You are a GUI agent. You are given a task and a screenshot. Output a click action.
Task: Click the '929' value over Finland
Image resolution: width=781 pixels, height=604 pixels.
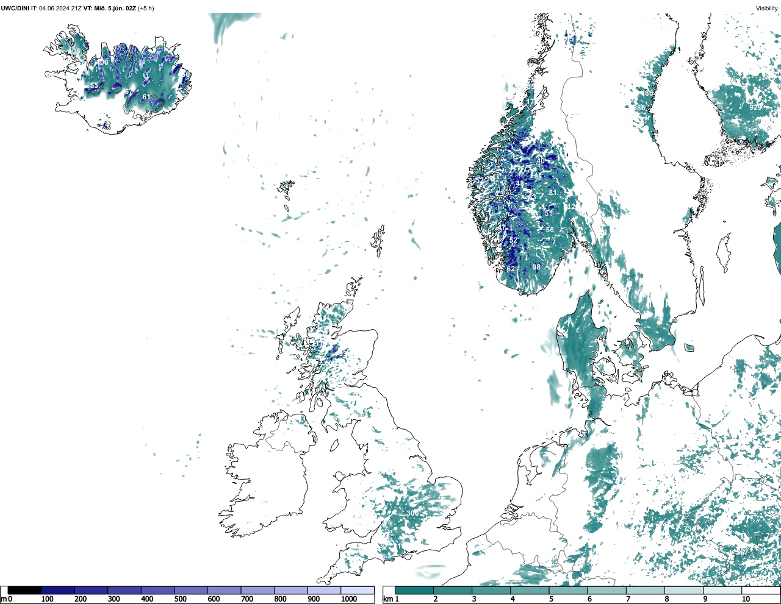pyautogui.click(x=755, y=107)
